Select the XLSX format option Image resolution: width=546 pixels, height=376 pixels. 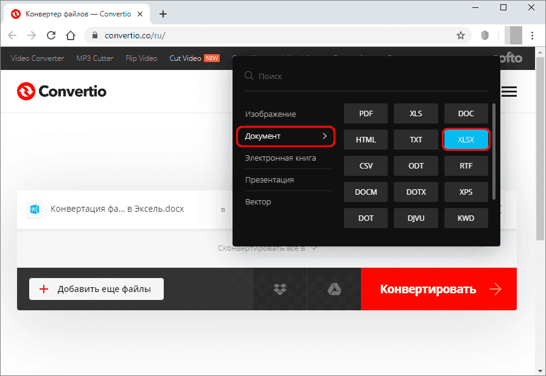(x=466, y=139)
